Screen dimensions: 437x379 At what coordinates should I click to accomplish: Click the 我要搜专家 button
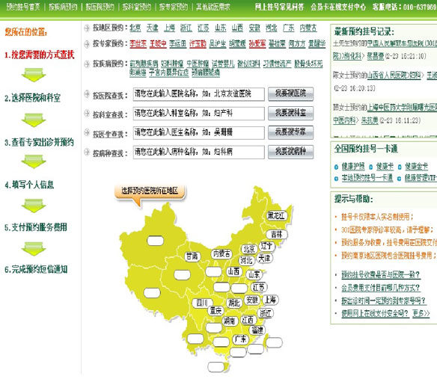[x=290, y=132]
